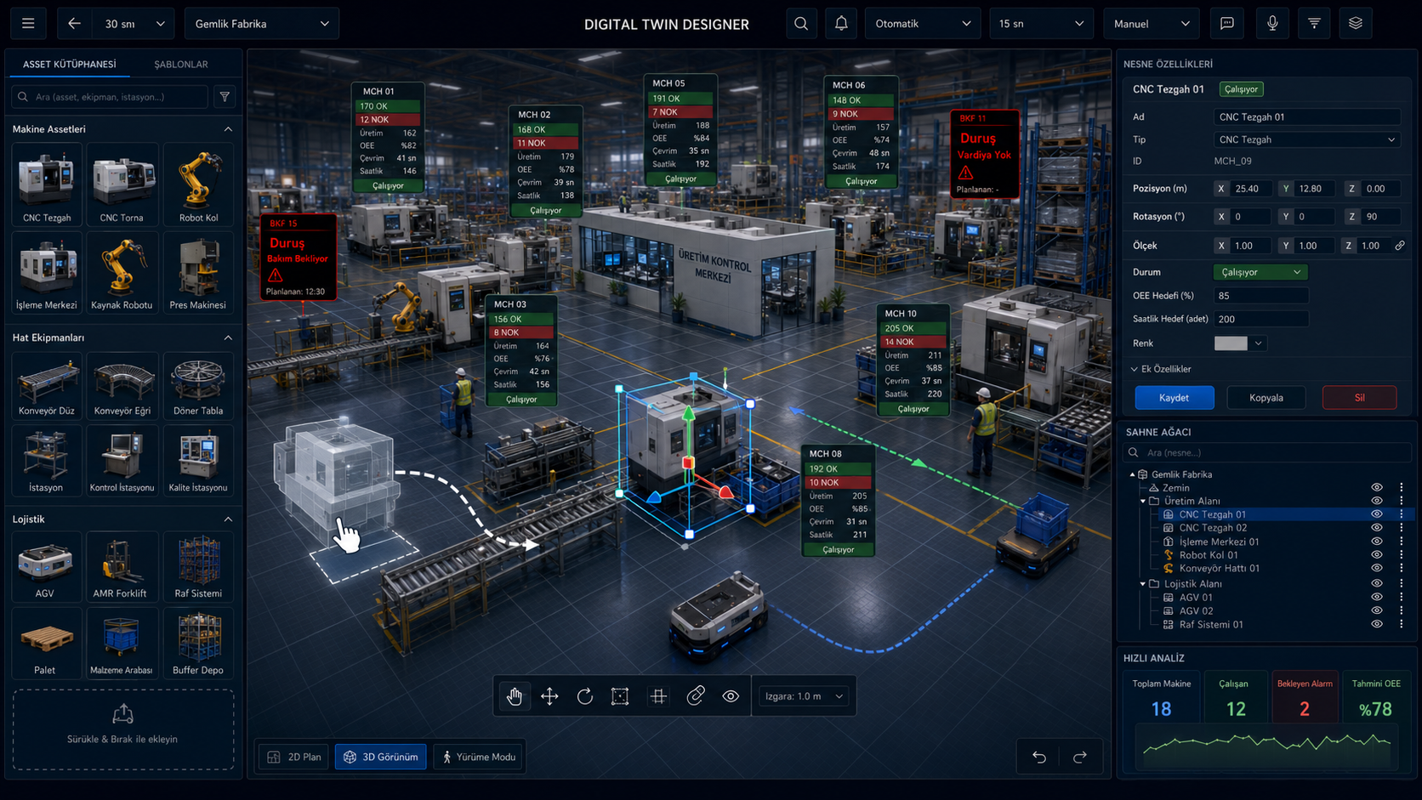Switch to Asset Kütüphanesi tab
Viewport: 1422px width, 800px height.
(x=70, y=65)
